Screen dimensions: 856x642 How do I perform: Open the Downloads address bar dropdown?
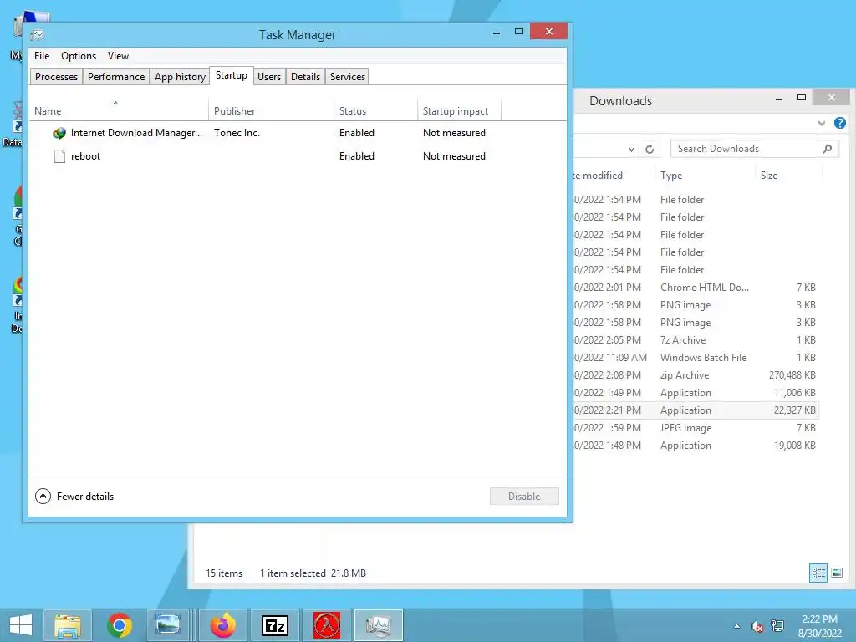(631, 149)
